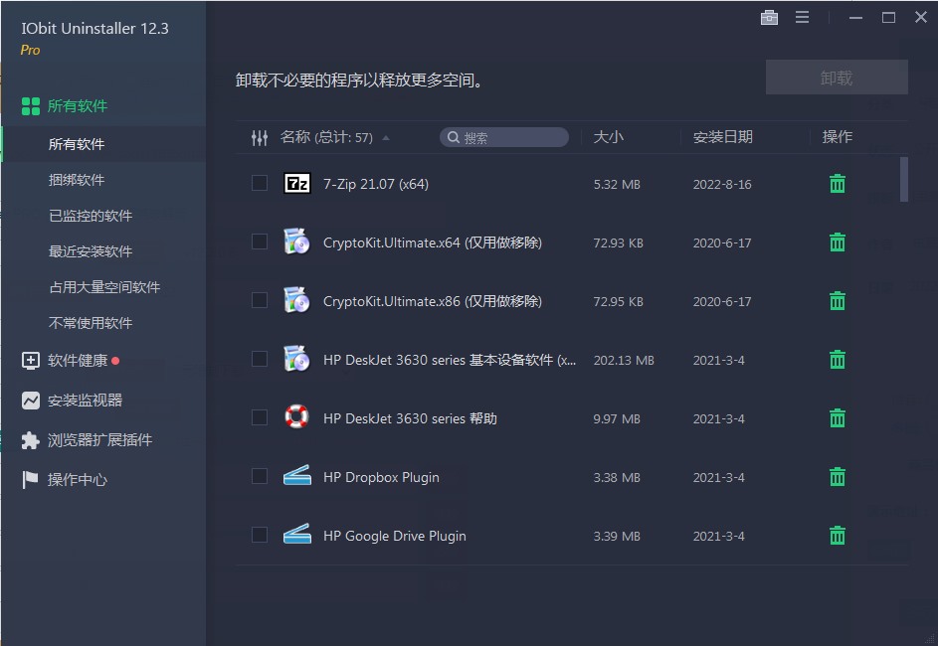Check the HP DeskJet 3630 help checkbox
Viewport: 938px width, 646px height.
pyautogui.click(x=260, y=418)
